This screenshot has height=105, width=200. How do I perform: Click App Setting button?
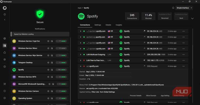click(x=165, y=96)
